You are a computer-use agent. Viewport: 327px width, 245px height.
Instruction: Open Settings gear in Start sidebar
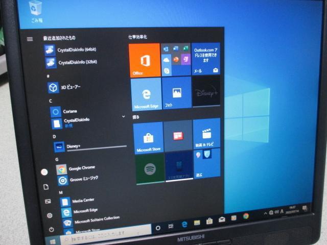point(50,215)
